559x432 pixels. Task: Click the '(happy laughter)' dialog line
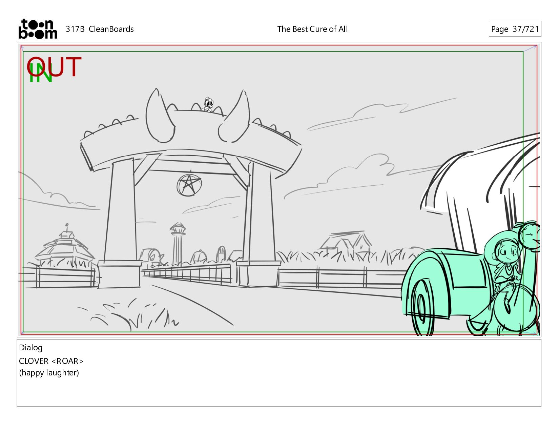49,373
